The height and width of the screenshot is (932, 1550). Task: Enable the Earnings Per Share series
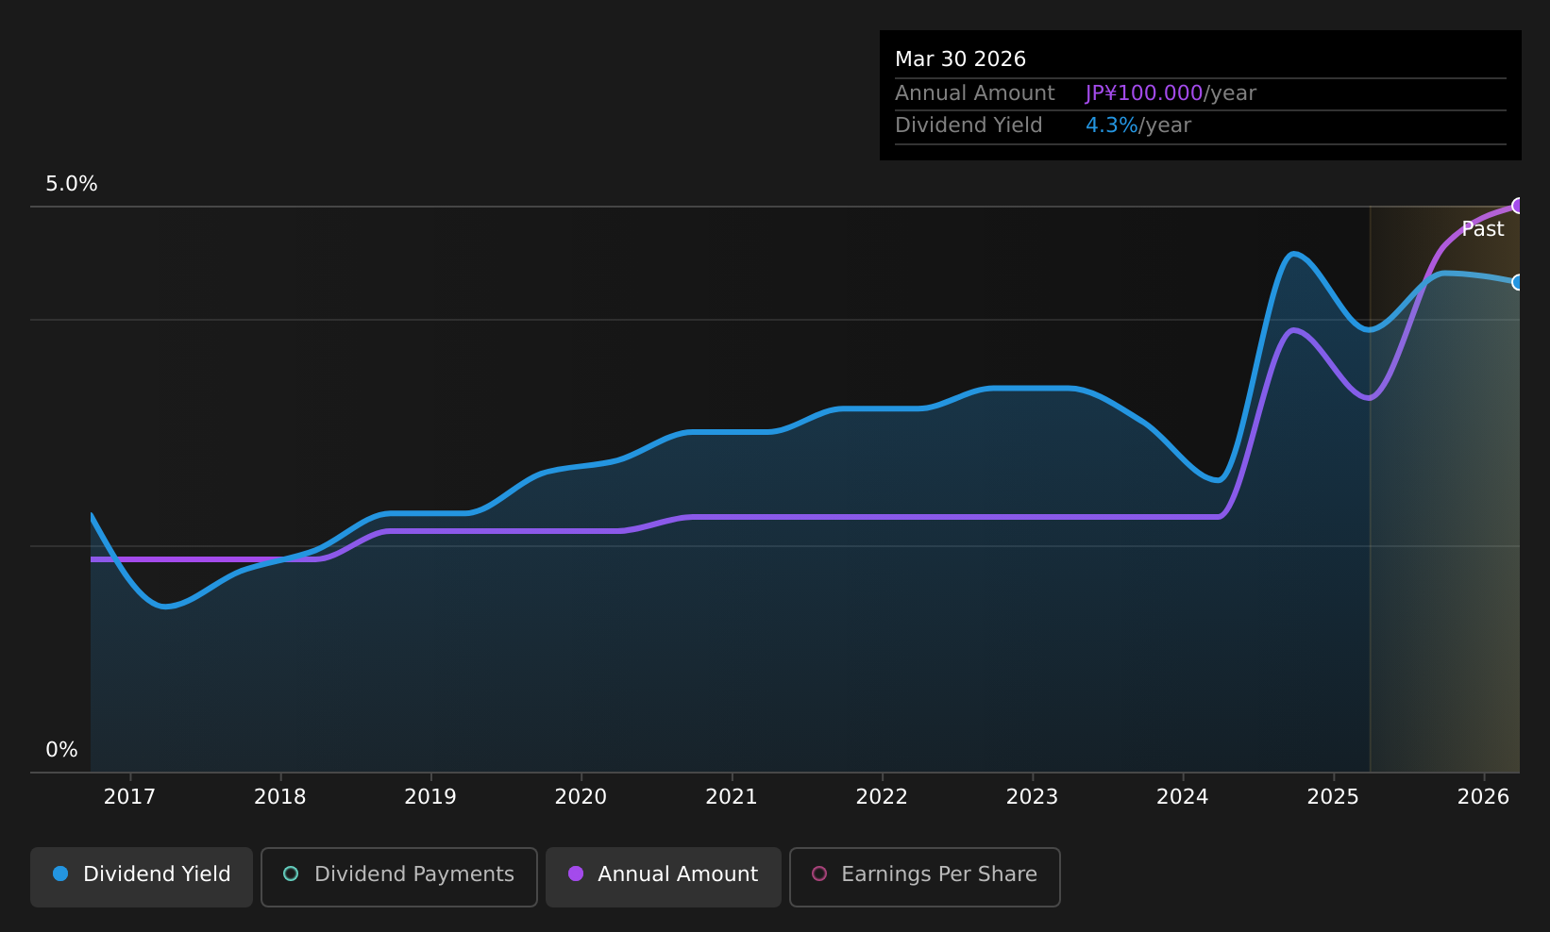tap(925, 876)
